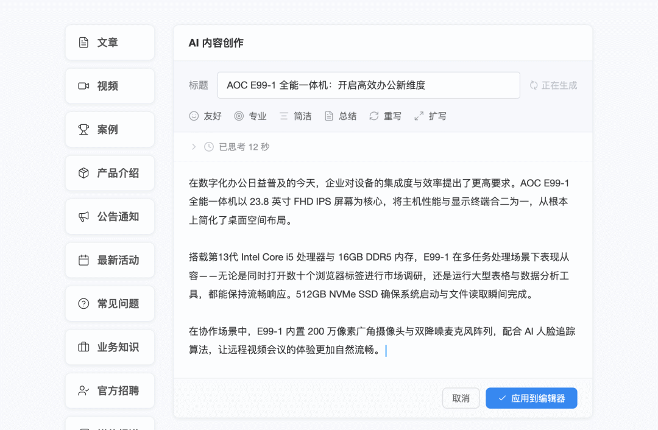The image size is (658, 430).
Task: Click the document icon beside 文章
Action: [x=83, y=43]
